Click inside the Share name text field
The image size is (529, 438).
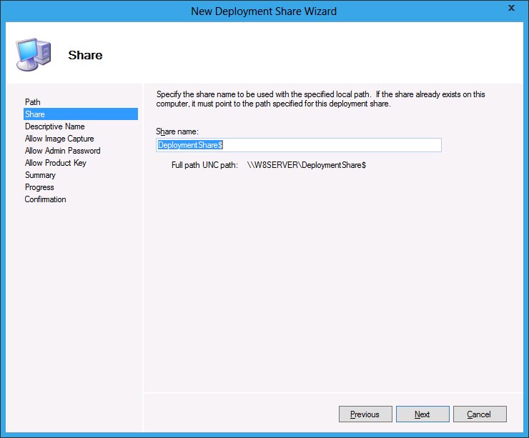click(322, 145)
